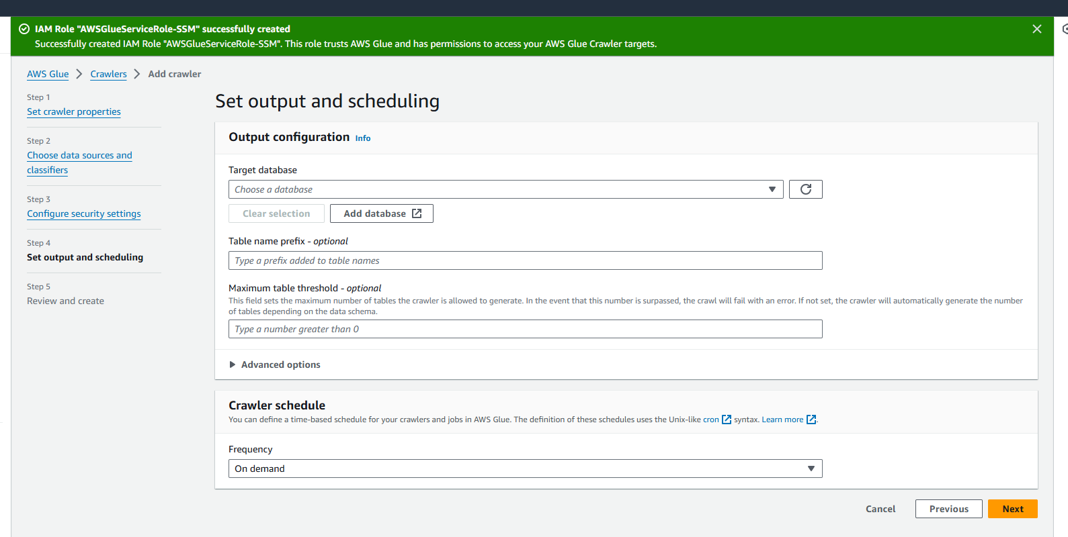This screenshot has width=1068, height=537.
Task: Click the Crawler schedule heading
Action: [277, 405]
